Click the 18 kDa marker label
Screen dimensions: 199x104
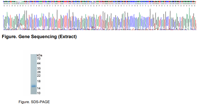(x=39, y=81)
